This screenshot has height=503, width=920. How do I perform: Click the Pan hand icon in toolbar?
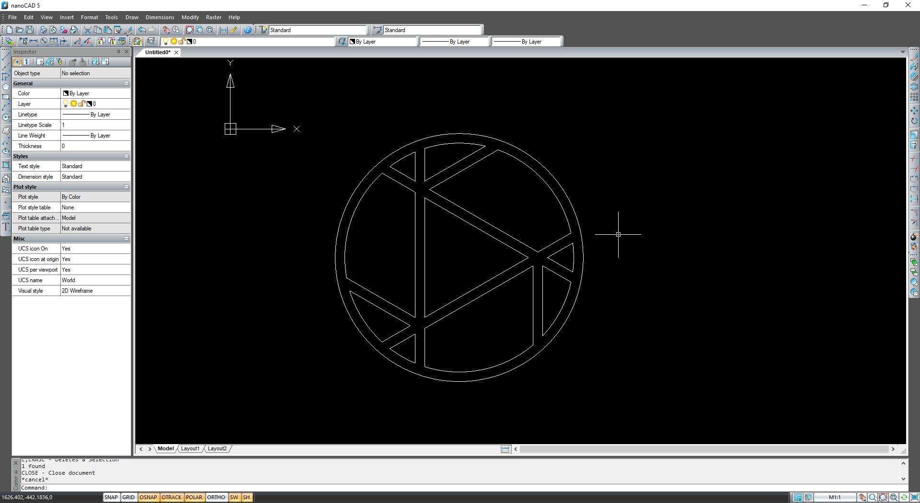tap(166, 30)
